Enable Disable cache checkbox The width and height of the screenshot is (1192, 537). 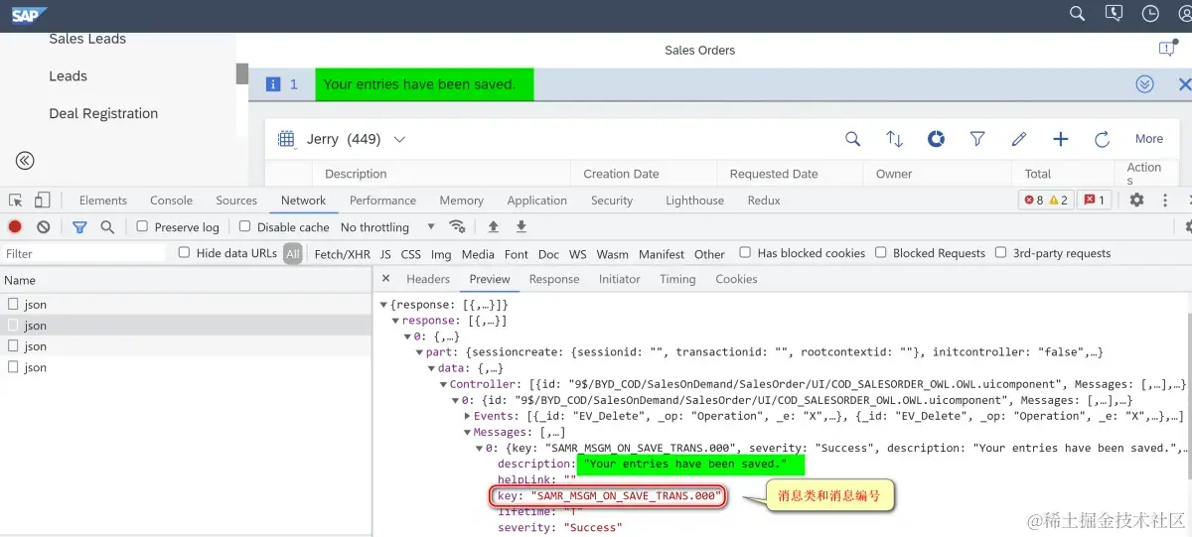[245, 226]
